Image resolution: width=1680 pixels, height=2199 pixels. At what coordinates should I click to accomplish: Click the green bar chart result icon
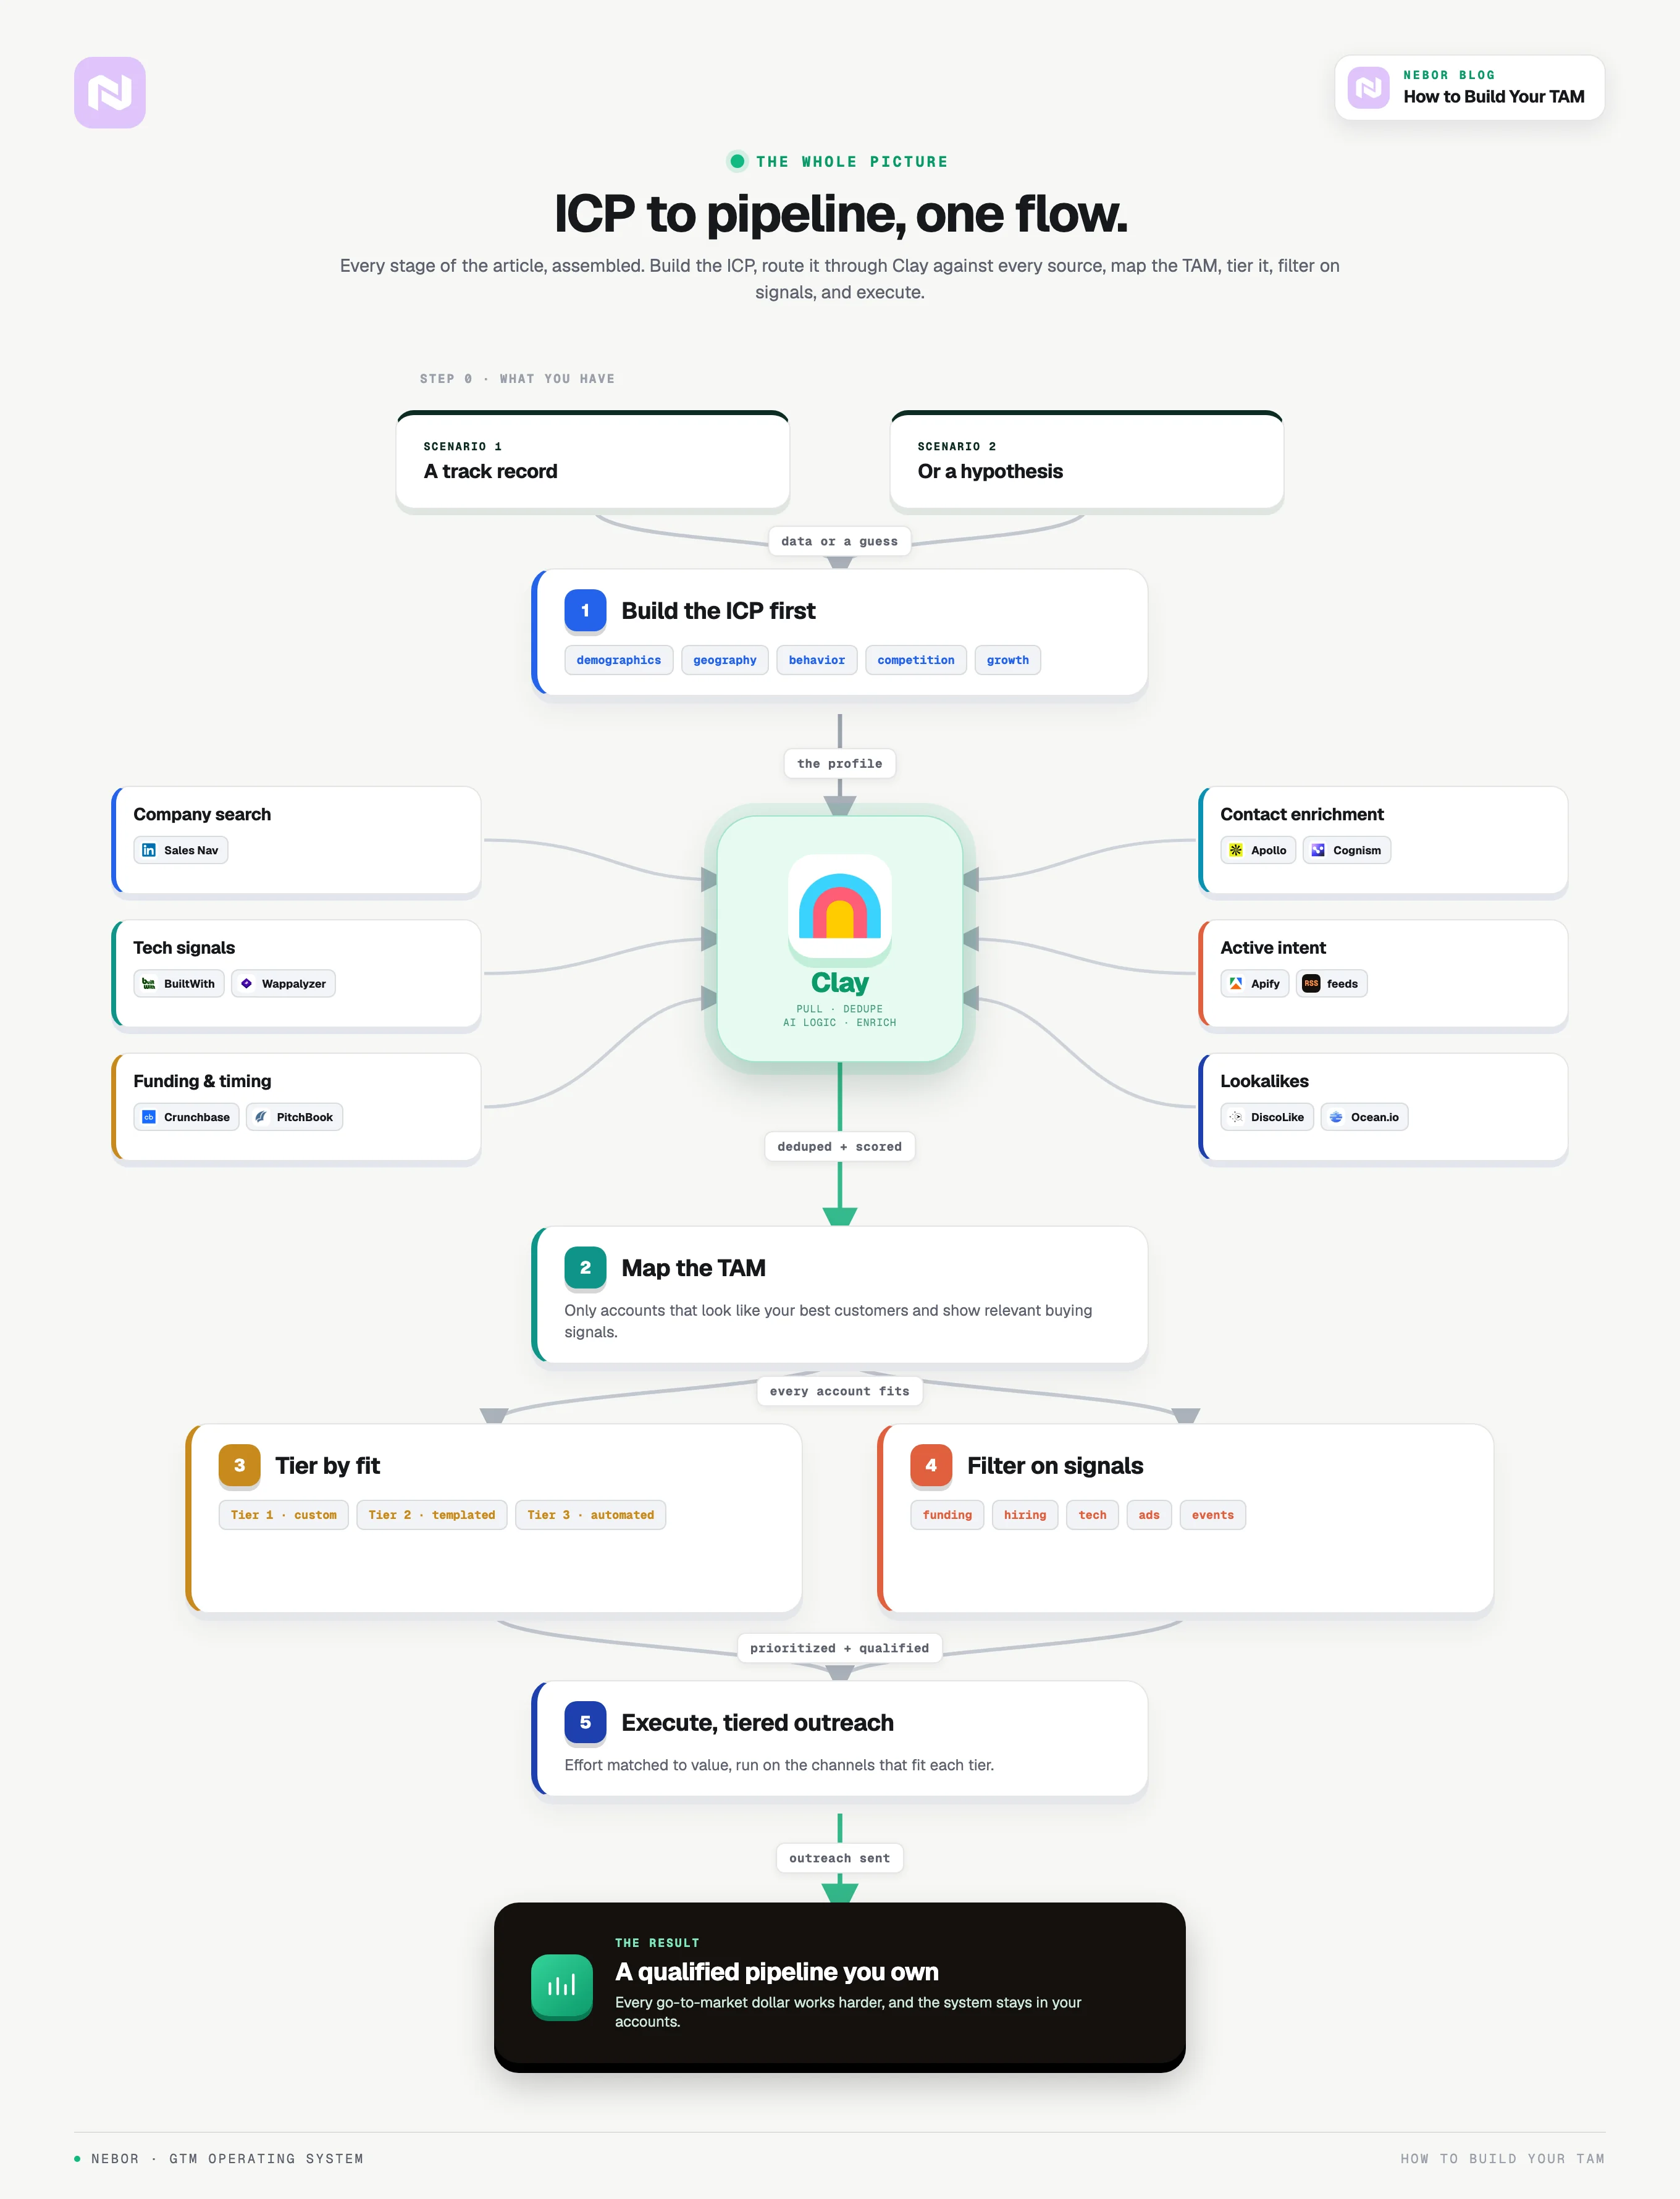coord(562,1986)
